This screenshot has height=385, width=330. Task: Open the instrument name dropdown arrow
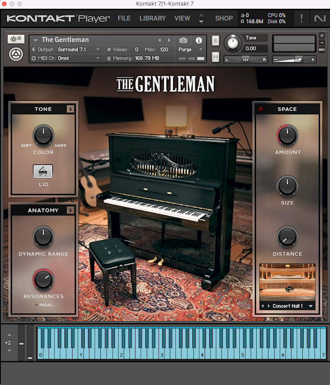(35, 40)
